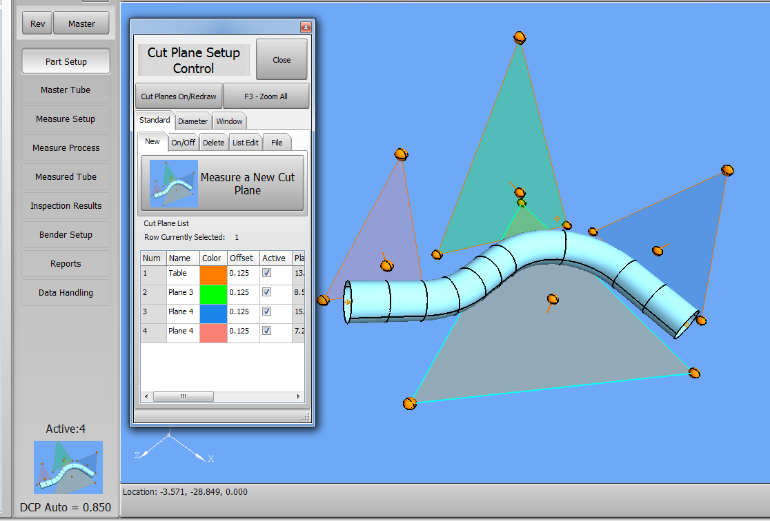770x521 pixels.
Task: Switch to the Diameter tab
Action: point(192,121)
